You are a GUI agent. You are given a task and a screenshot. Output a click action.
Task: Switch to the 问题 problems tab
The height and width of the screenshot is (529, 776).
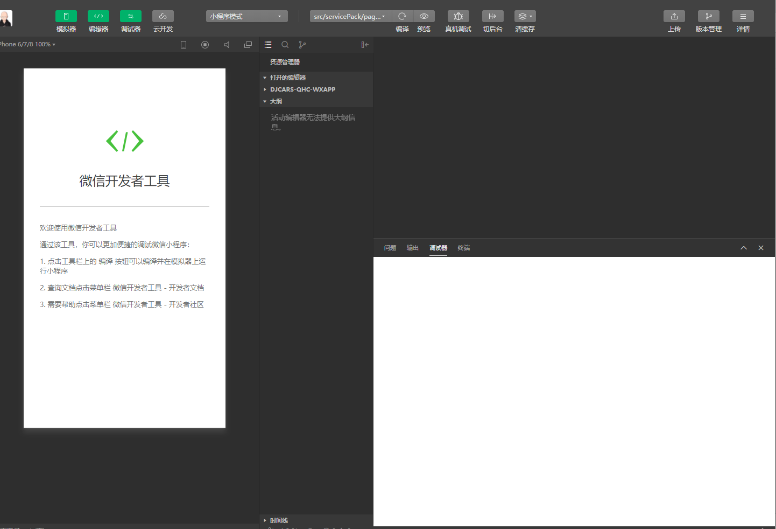pos(390,248)
